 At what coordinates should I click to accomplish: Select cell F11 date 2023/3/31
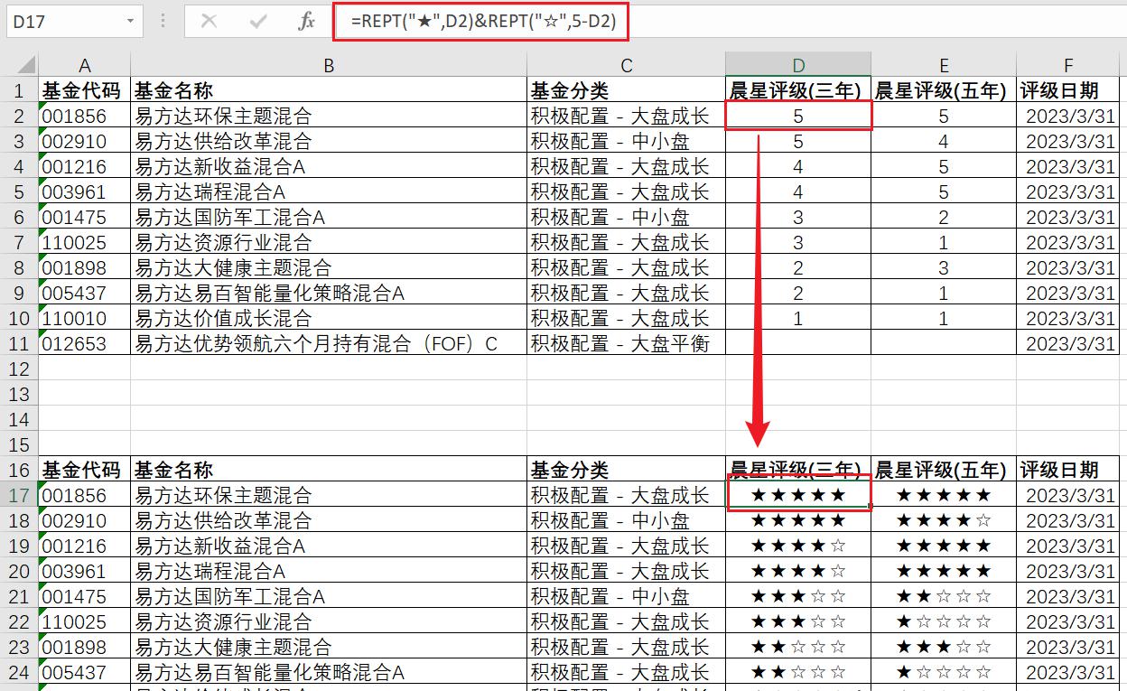[1068, 343]
